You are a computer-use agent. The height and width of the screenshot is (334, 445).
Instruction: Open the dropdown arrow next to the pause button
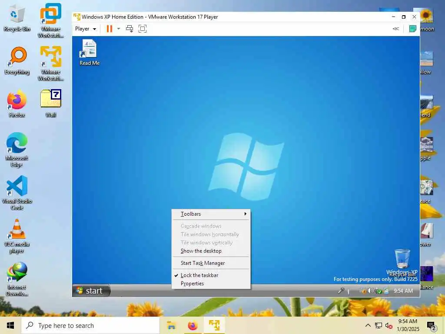119,29
